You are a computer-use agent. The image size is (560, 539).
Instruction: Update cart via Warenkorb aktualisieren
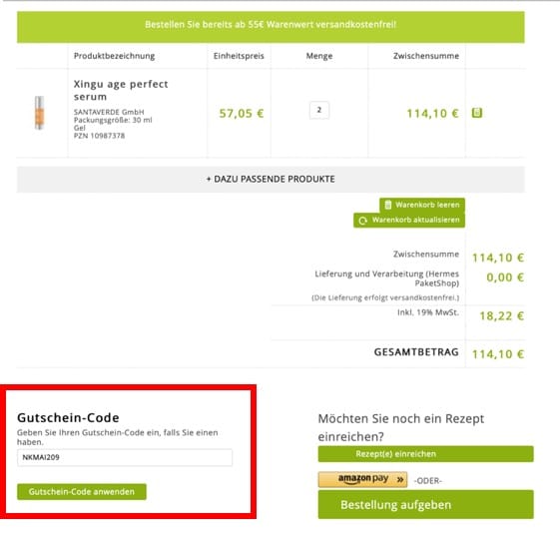click(x=409, y=220)
